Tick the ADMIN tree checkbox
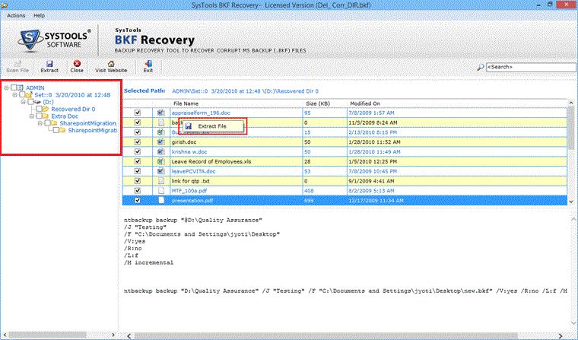Viewport: 578px width, 340px height. pyautogui.click(x=14, y=87)
